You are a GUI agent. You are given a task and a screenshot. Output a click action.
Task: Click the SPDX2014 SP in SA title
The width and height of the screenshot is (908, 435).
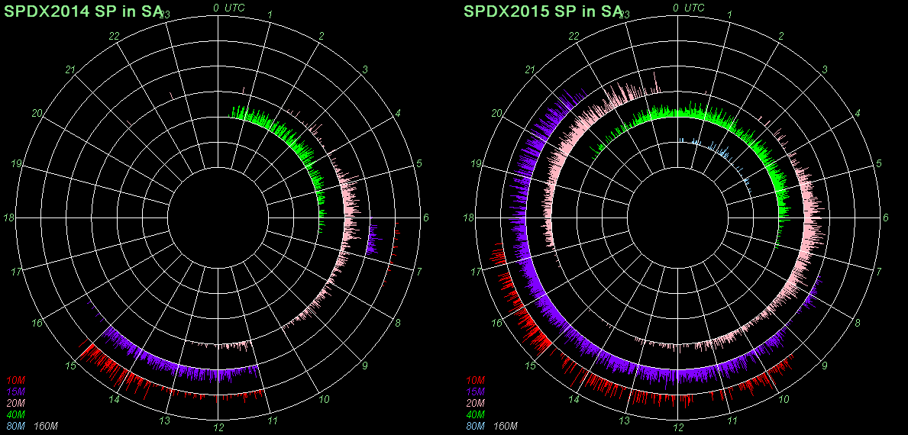pyautogui.click(x=84, y=11)
